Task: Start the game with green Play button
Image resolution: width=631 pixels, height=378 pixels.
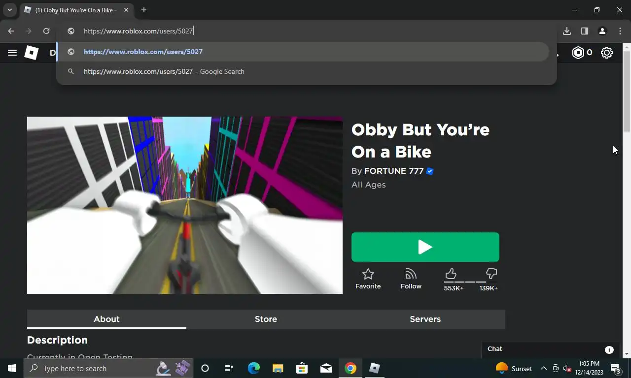Action: 425,247
